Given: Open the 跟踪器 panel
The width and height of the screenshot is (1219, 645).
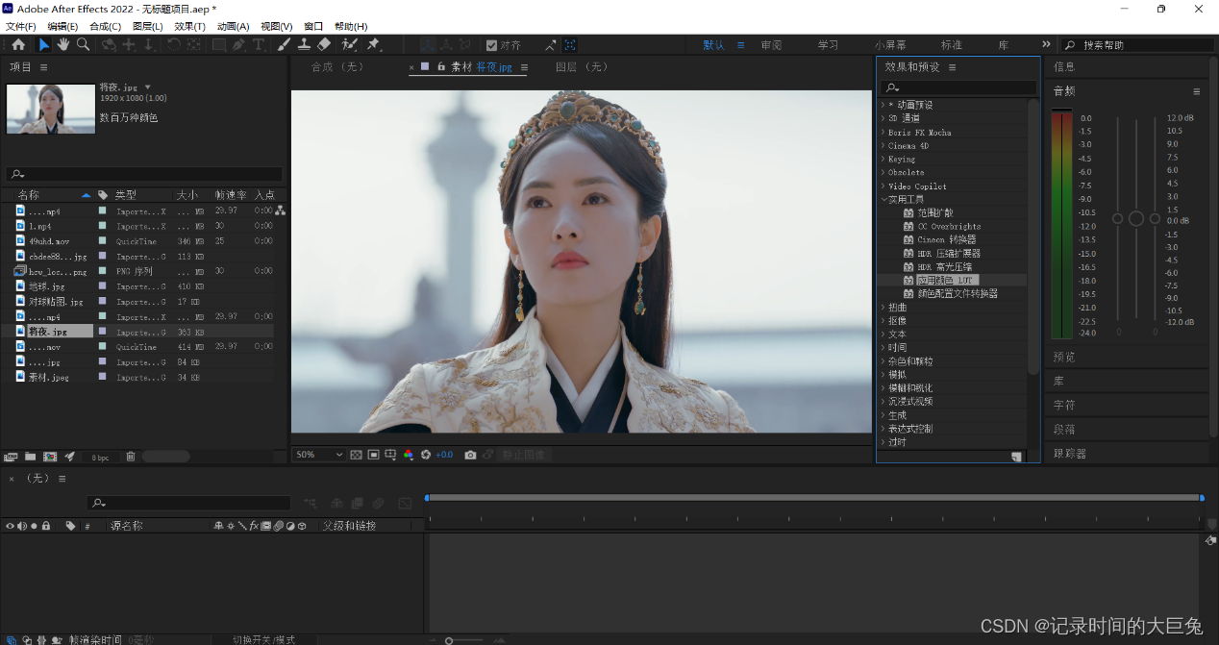Looking at the screenshot, I should [1070, 453].
